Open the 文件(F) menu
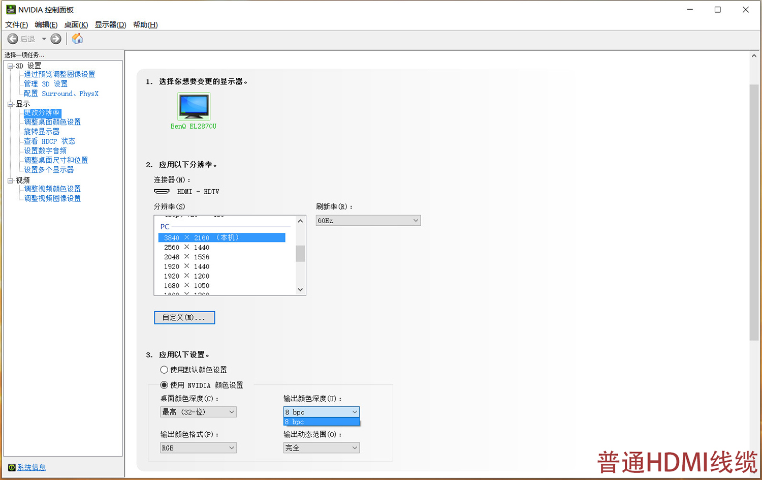Viewport: 762px width, 480px height. point(16,24)
